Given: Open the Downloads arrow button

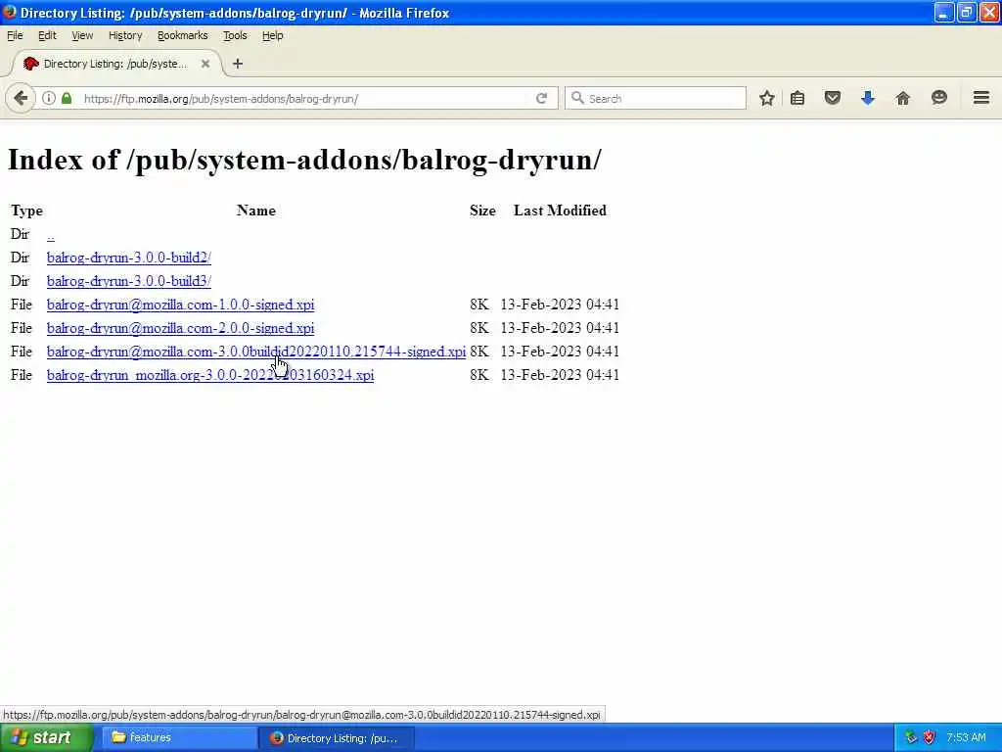Looking at the screenshot, I should pos(867,99).
